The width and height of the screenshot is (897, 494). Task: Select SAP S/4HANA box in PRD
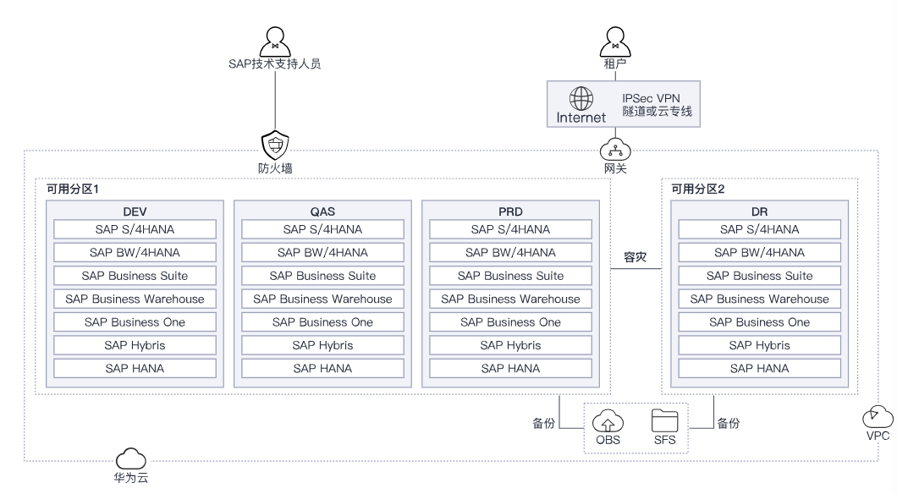510,229
